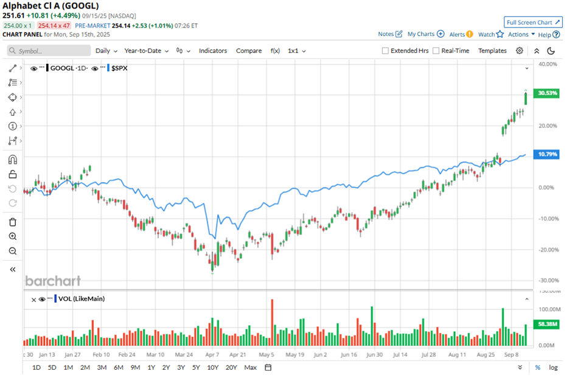Zoom in with the plus magnifier
572x380 pixels.
point(12,236)
